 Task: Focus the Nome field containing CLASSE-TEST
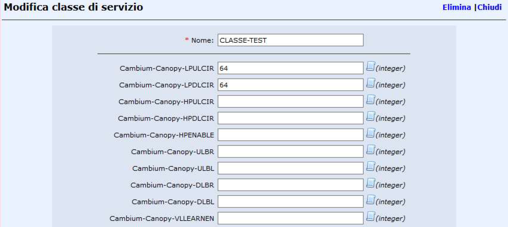pyautogui.click(x=290, y=40)
